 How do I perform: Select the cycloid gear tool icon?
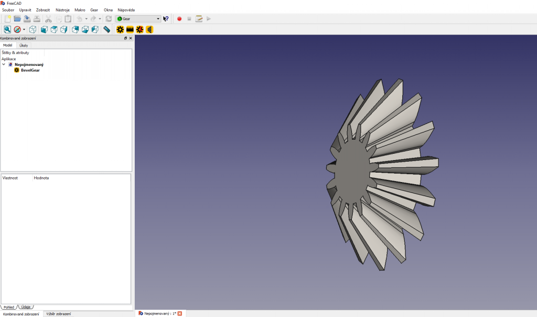point(139,30)
